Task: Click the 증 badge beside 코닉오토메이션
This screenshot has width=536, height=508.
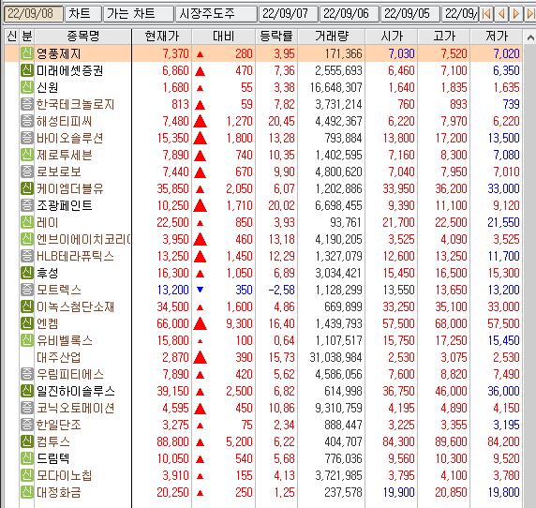Action: [x=26, y=408]
